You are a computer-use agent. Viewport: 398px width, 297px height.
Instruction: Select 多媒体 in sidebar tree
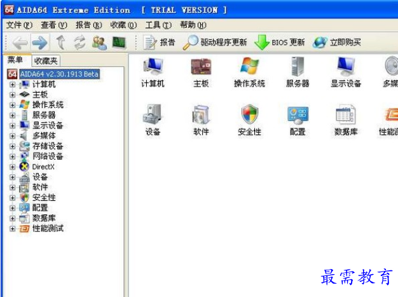pyautogui.click(x=44, y=136)
